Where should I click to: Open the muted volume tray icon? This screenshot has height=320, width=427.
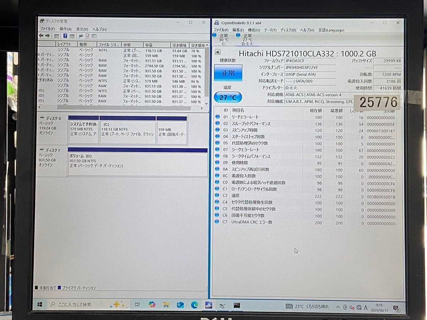coord(352,307)
